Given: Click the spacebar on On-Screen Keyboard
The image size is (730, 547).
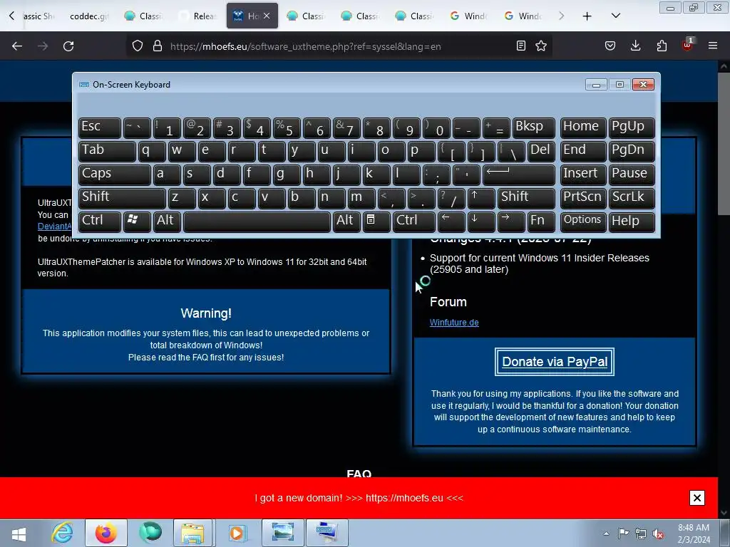Looking at the screenshot, I should point(257,221).
